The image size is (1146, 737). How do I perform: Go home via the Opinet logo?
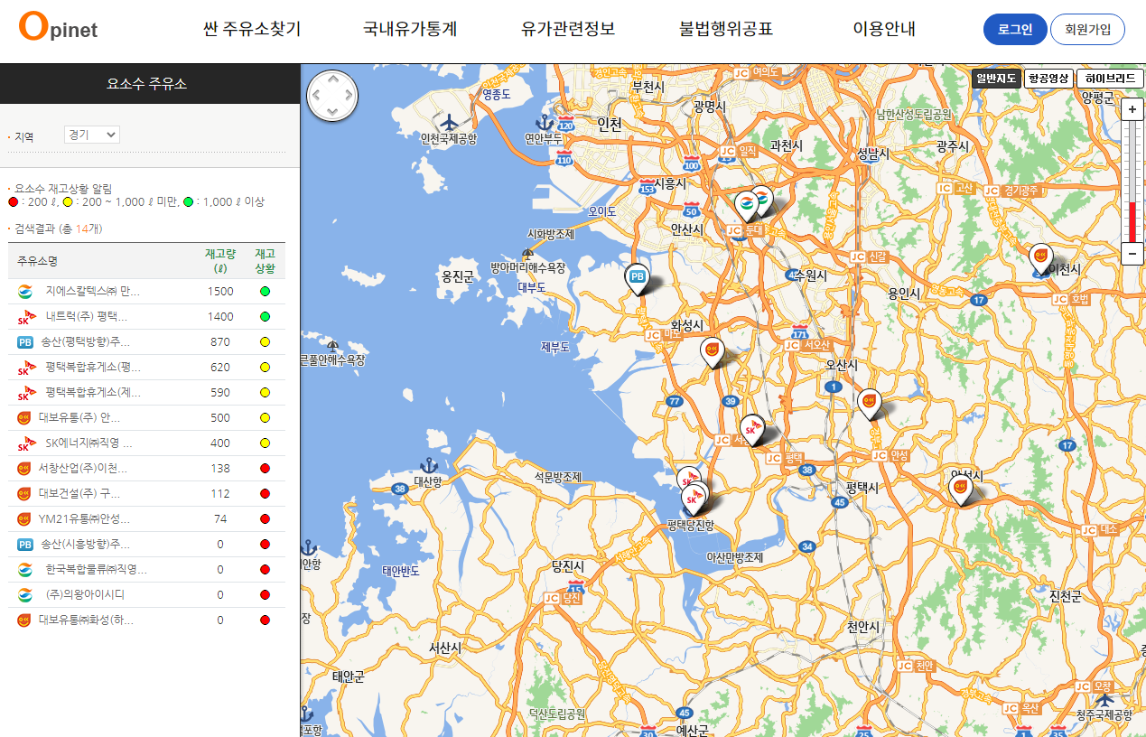click(58, 27)
